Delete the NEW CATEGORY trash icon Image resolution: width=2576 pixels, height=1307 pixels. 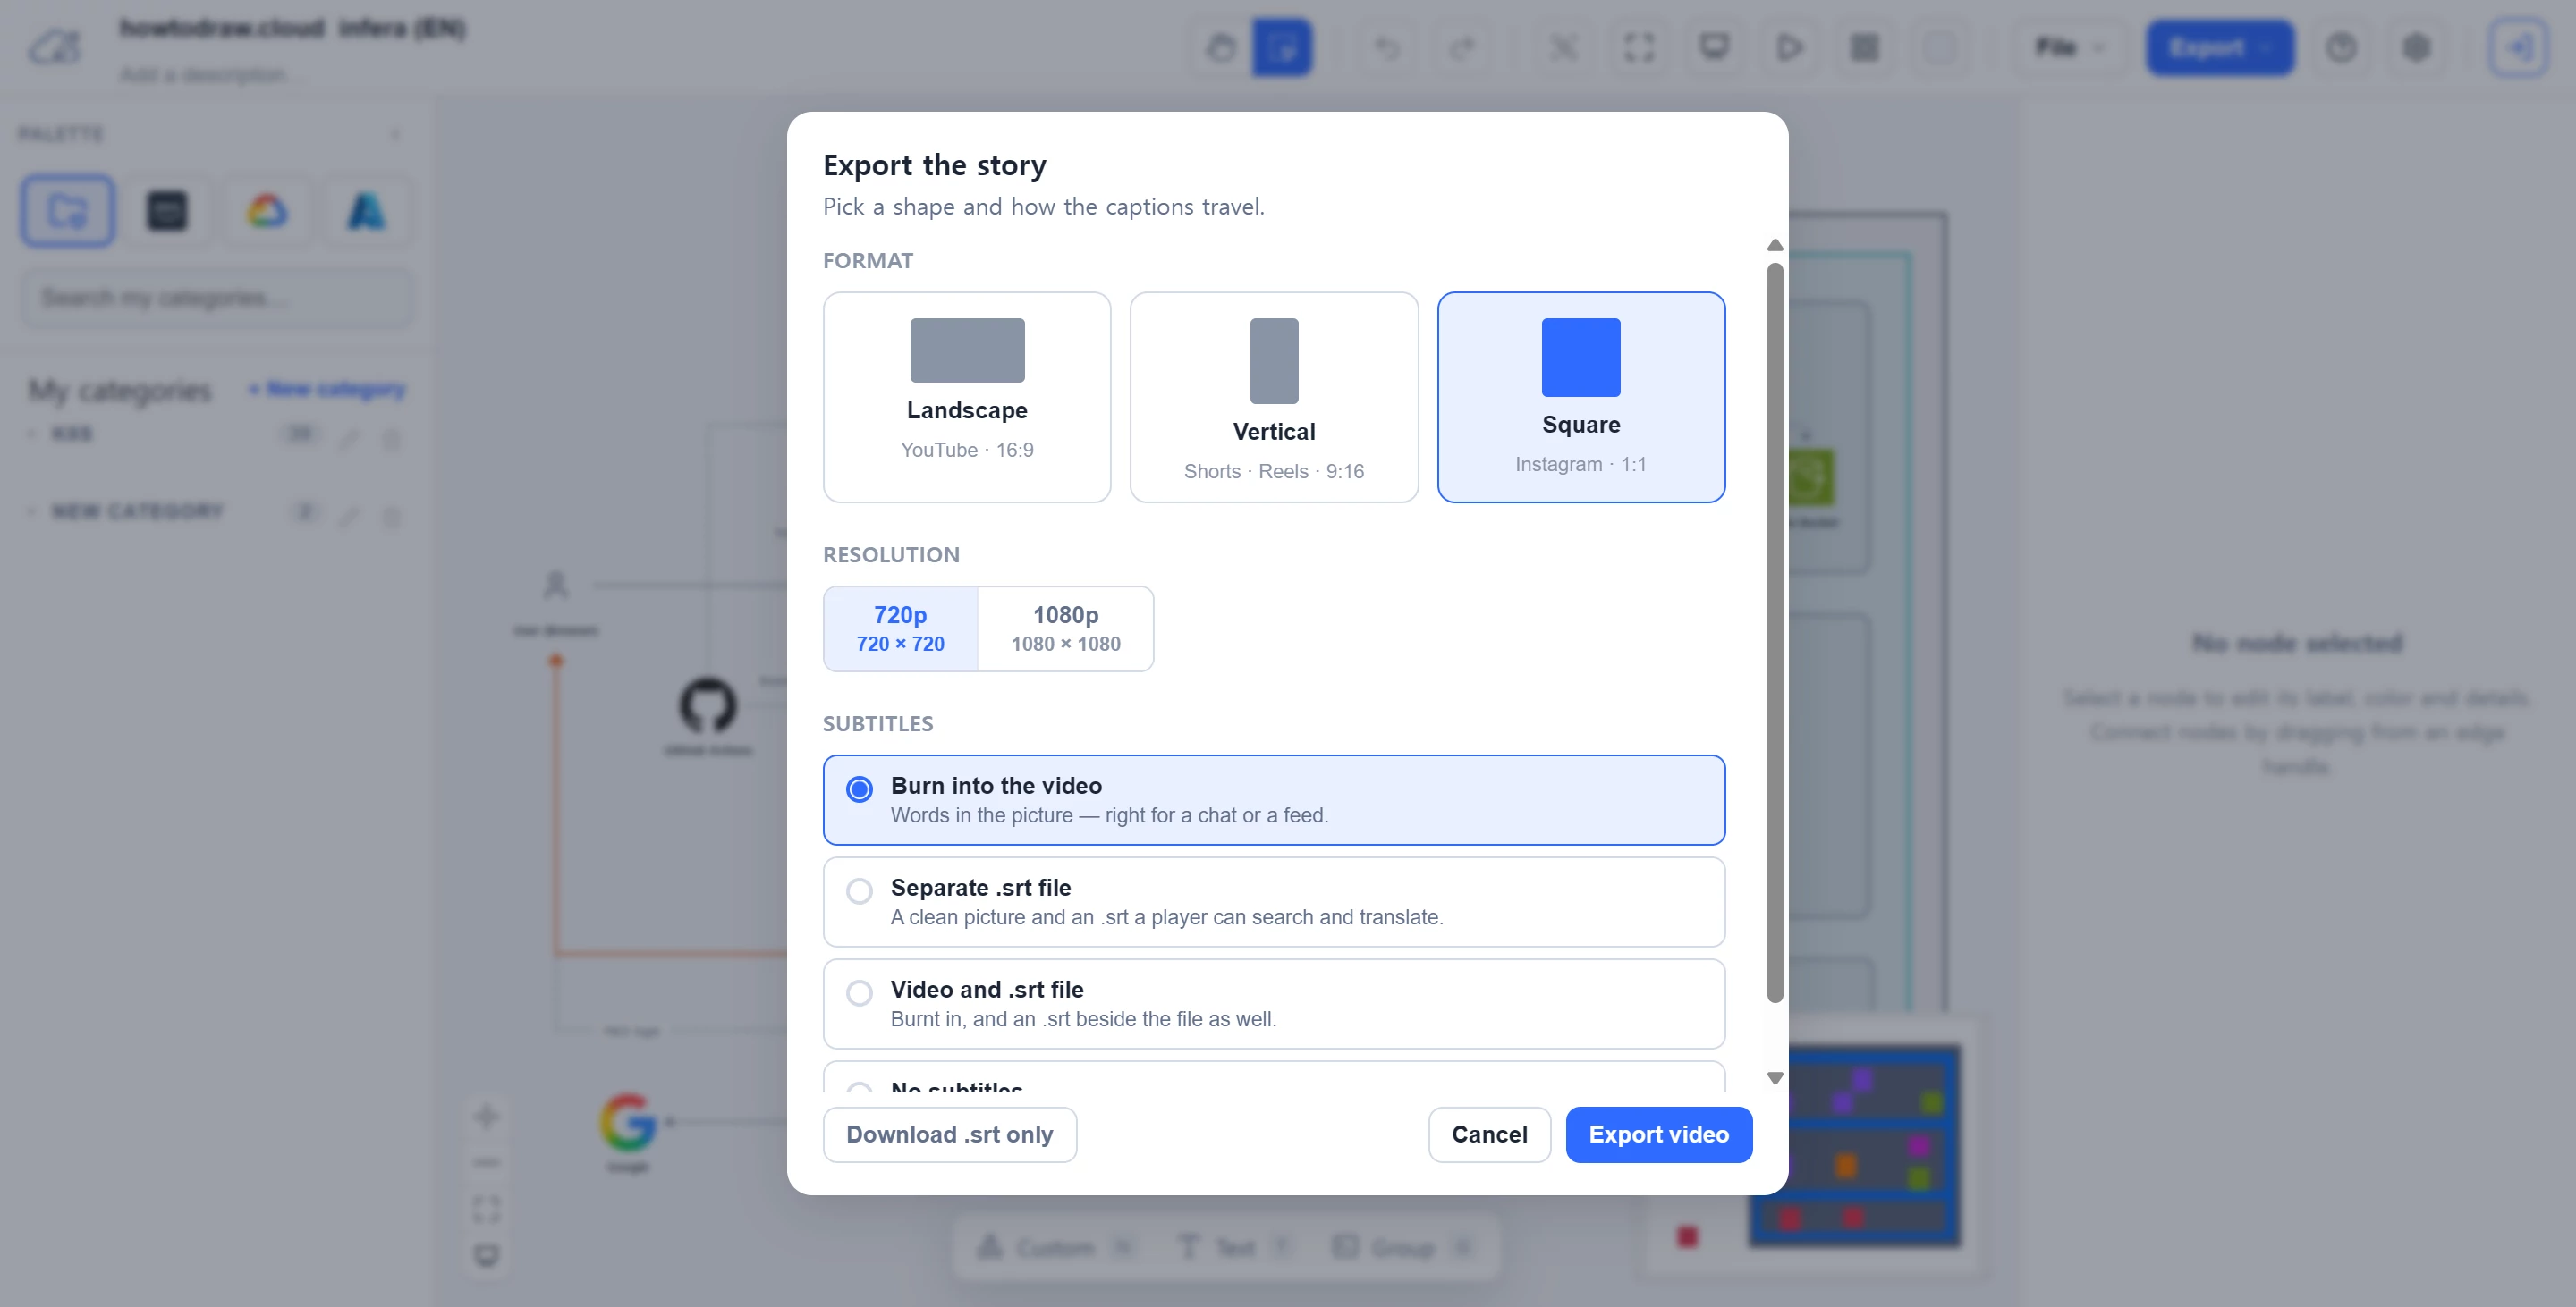(392, 516)
